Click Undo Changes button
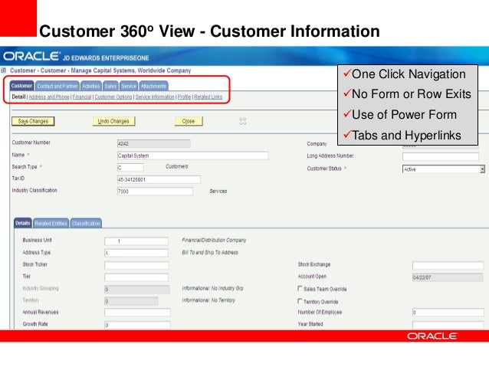 [113, 121]
